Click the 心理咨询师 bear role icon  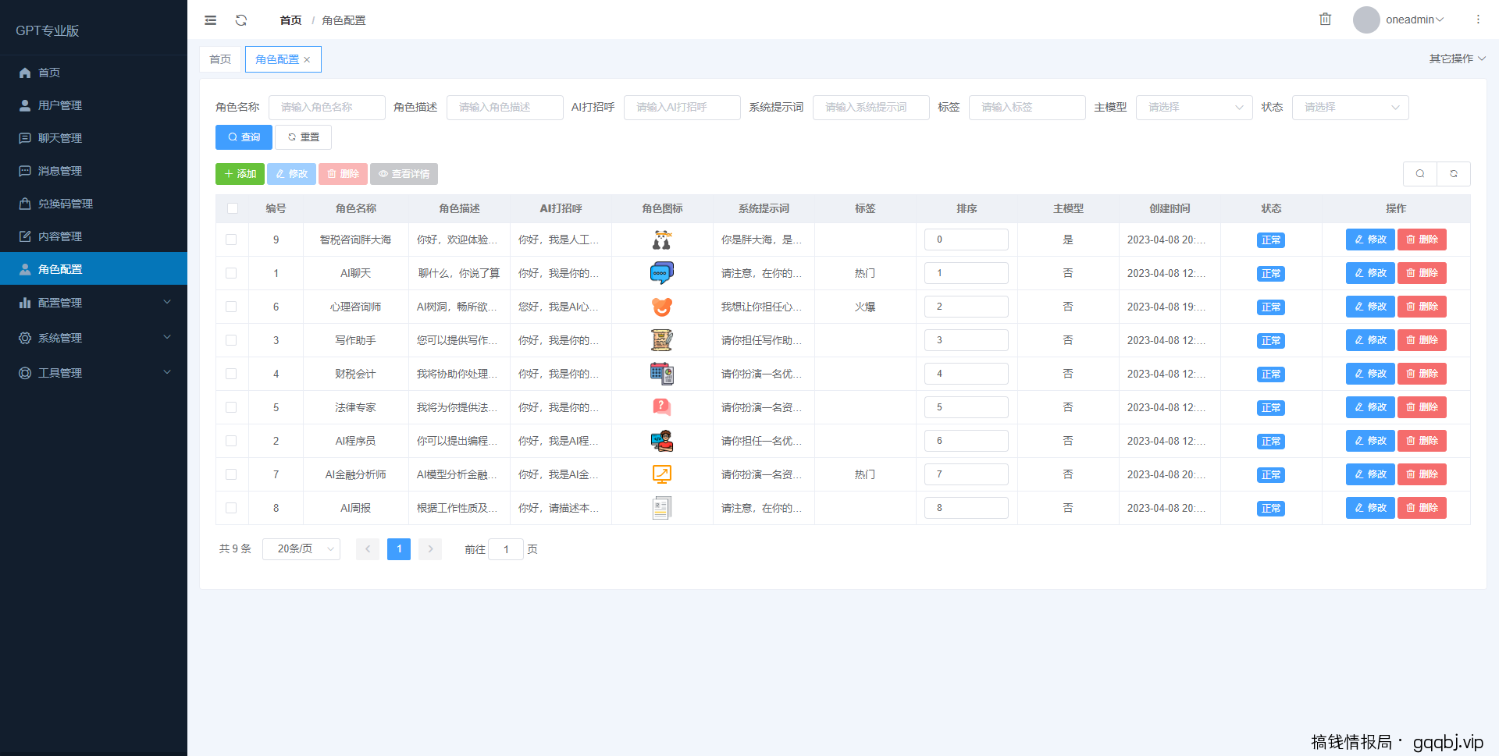pos(661,307)
